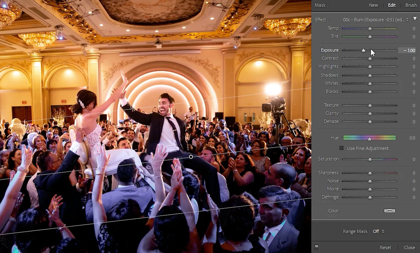Click the Reset button

pos(386,247)
